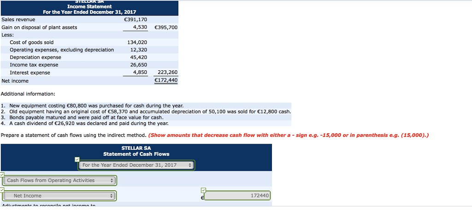Viewport: 472px width, 210px height.
Task: Open the 'Net Income' dropdown
Action: click(x=59, y=196)
